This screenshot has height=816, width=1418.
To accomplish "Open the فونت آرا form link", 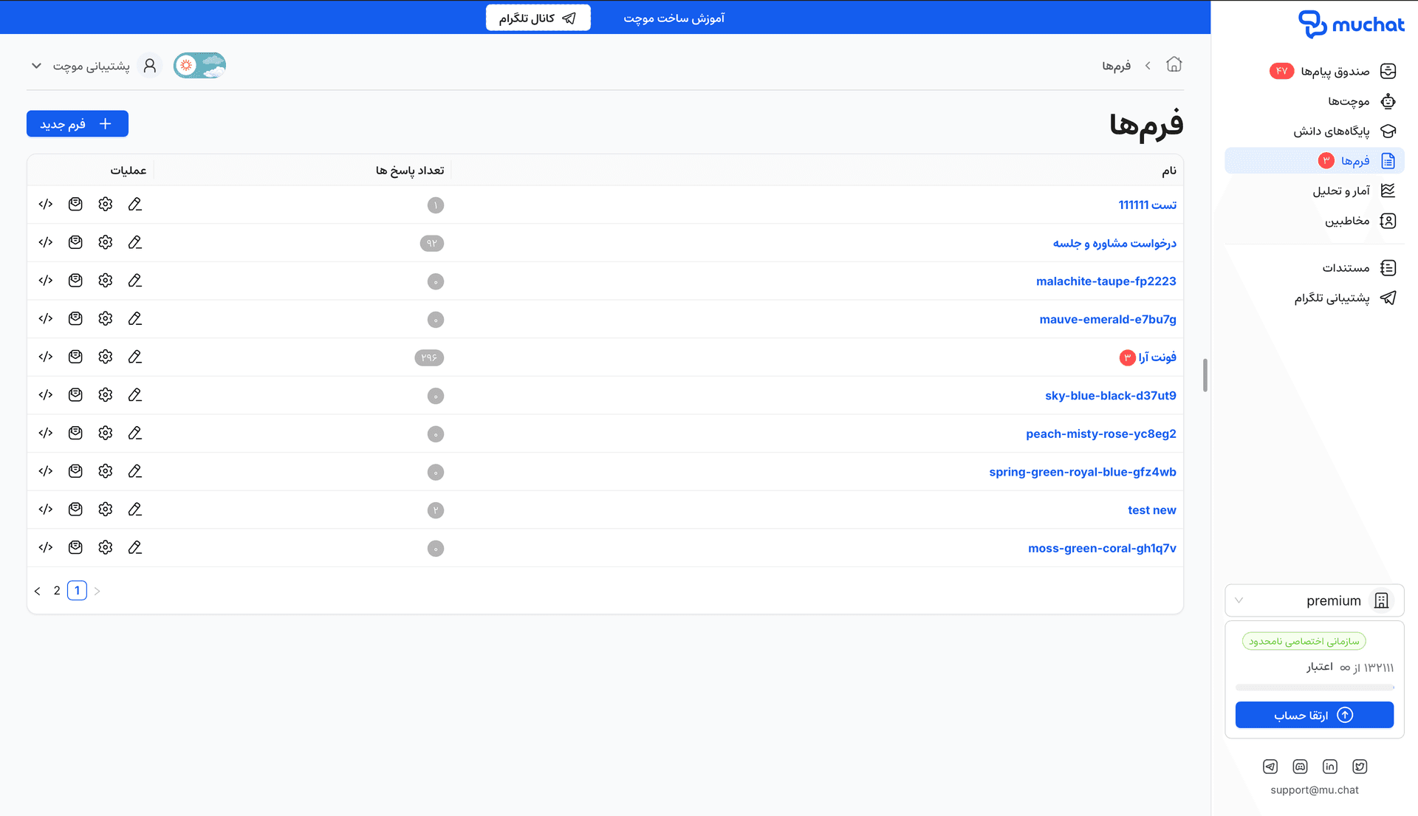I will (x=1157, y=357).
